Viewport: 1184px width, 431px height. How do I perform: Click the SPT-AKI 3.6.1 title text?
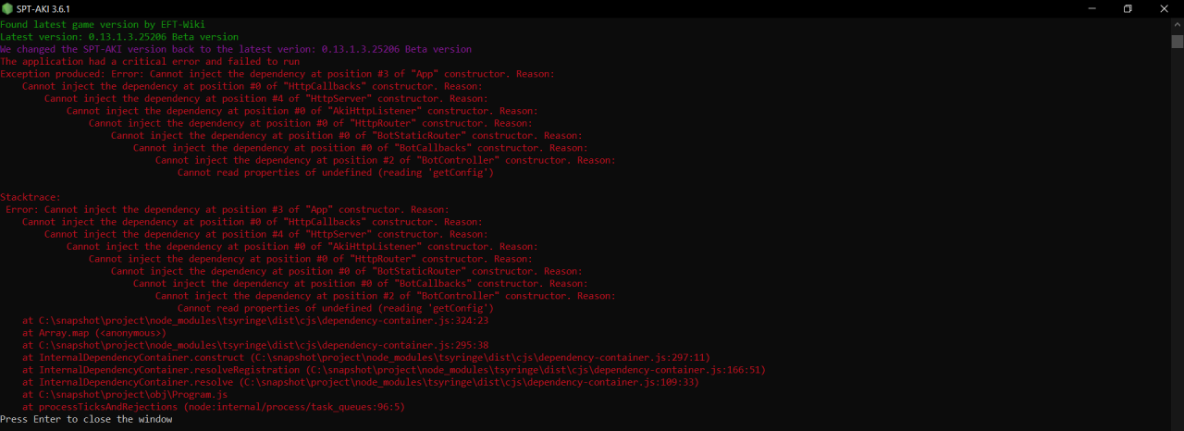pyautogui.click(x=43, y=8)
